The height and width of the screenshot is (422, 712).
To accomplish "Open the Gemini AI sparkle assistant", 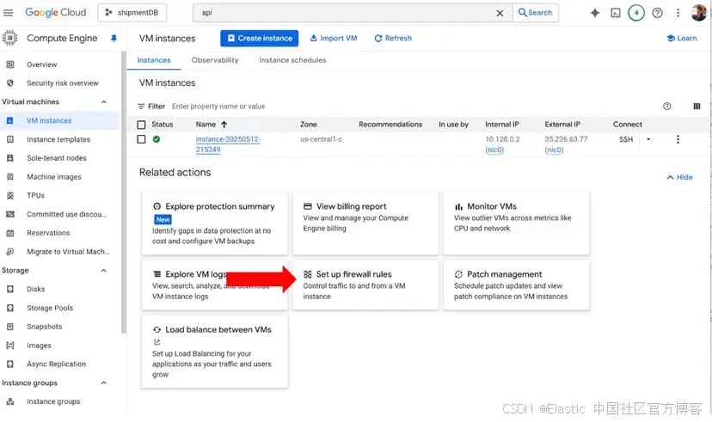I will point(595,13).
